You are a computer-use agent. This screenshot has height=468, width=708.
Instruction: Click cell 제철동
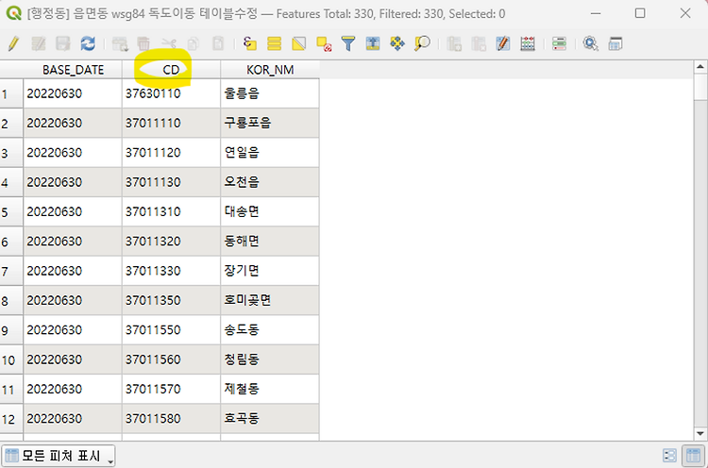pos(270,389)
